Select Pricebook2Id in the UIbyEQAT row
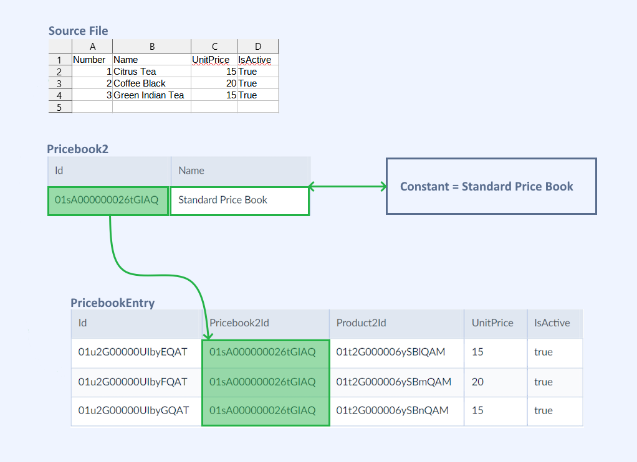 click(266, 352)
